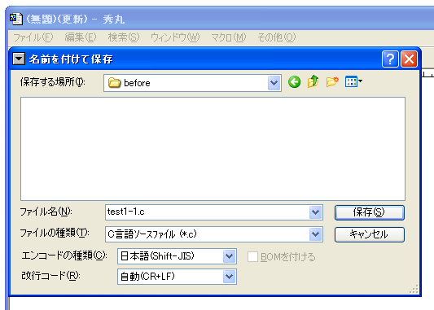
Task: Click the ファイル名(N) label
Action: click(46, 212)
